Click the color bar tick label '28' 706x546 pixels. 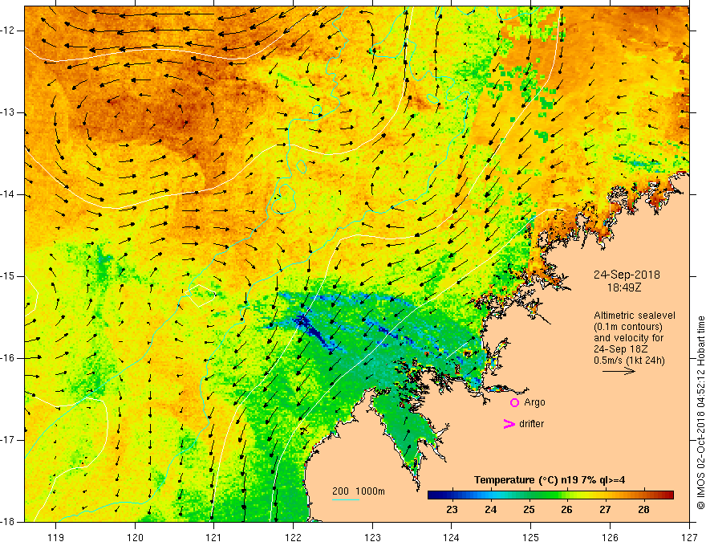point(643,510)
